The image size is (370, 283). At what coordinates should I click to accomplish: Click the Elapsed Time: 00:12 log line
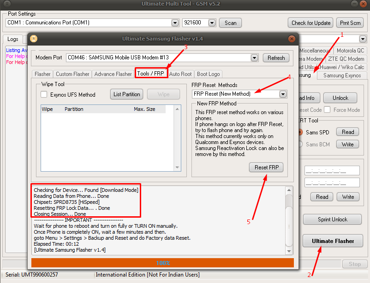(x=56, y=244)
